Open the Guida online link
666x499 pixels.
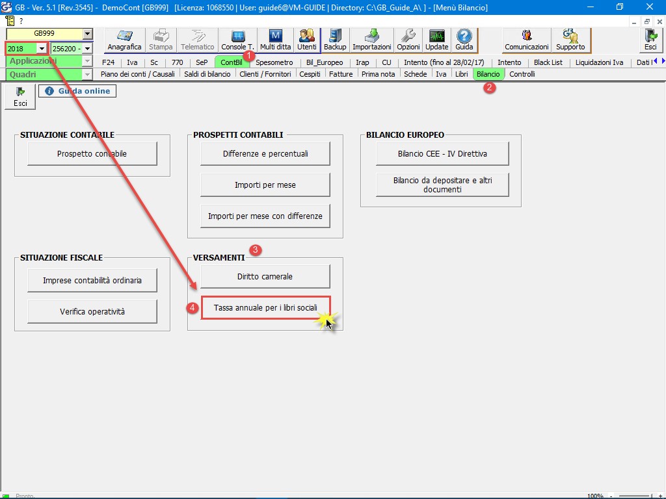coord(77,92)
